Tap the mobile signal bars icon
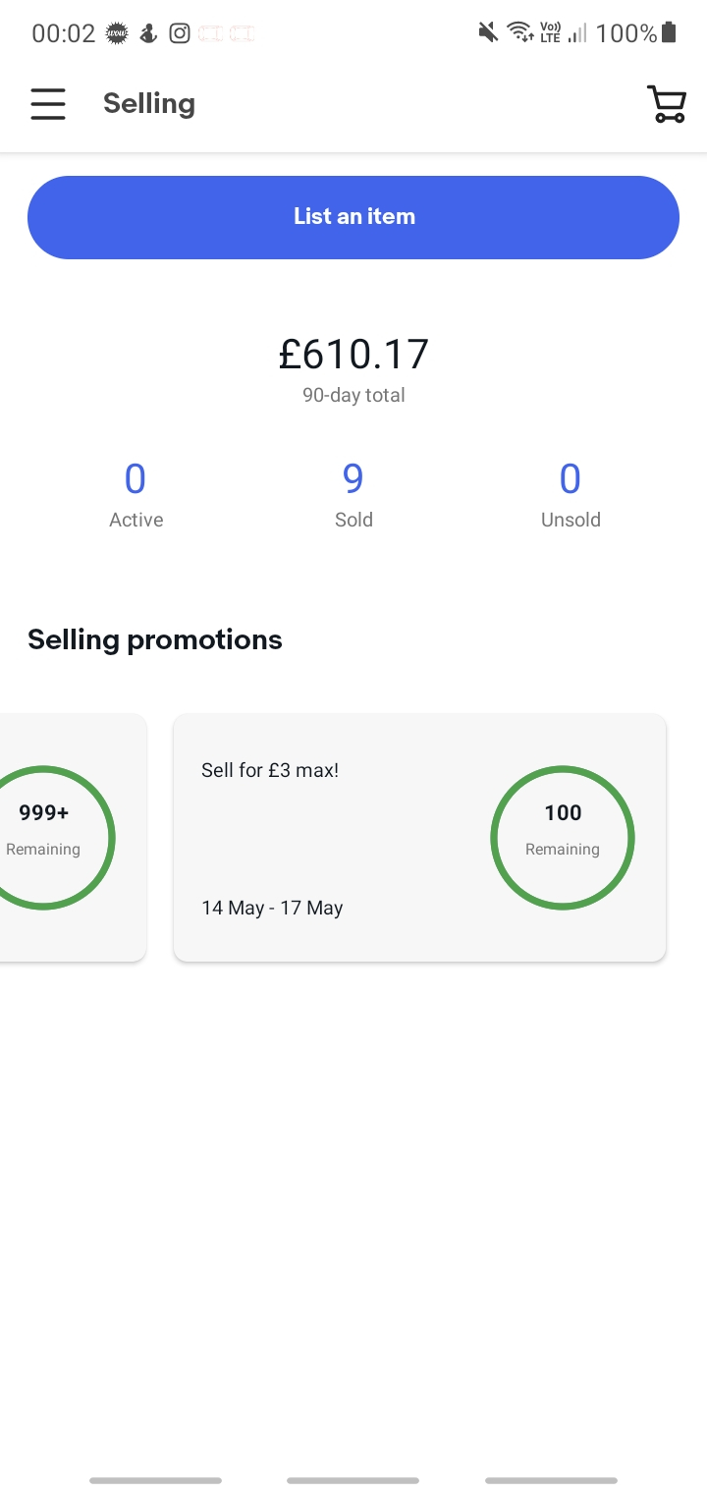The width and height of the screenshot is (707, 1493). pos(577,33)
